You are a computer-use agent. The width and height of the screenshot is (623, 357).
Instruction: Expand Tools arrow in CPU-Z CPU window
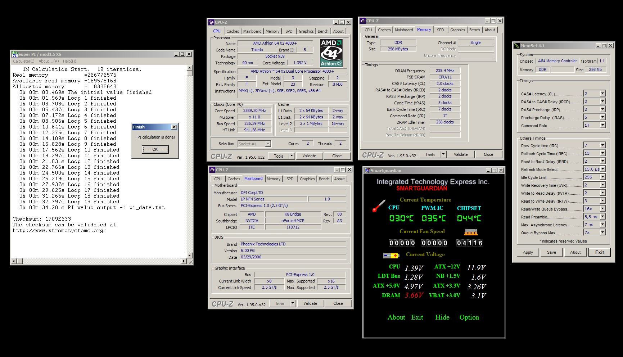pyautogui.click(x=292, y=156)
